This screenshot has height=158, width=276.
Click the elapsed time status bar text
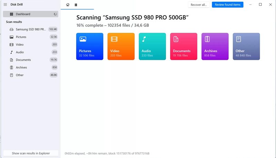click(107, 154)
